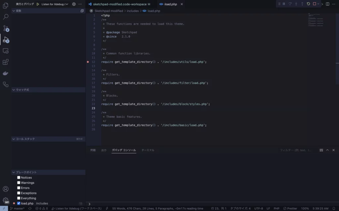
Task: Open the Remote Explorer view
Action: coord(6,51)
